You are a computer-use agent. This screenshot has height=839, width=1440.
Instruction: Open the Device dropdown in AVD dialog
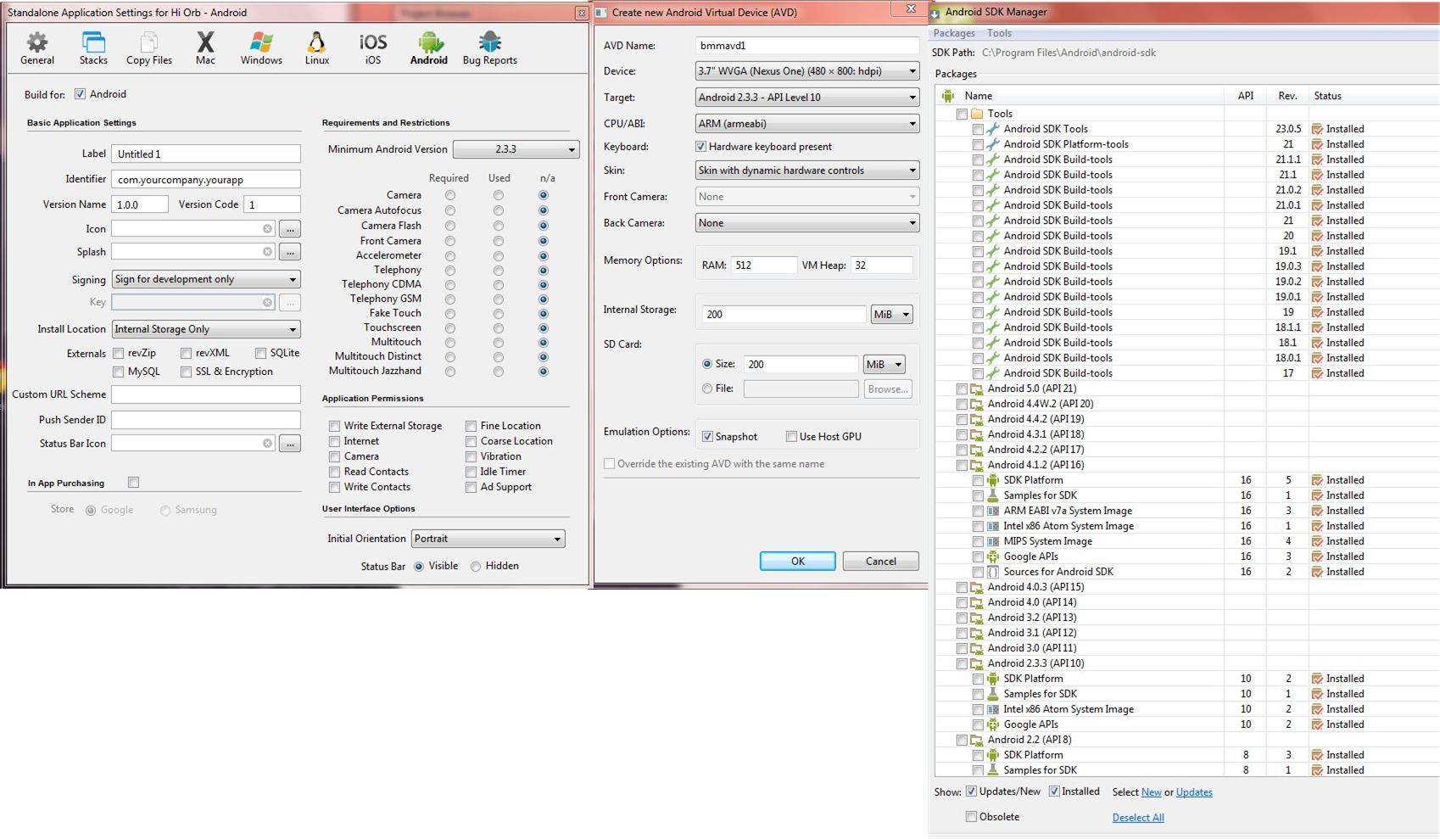point(807,71)
